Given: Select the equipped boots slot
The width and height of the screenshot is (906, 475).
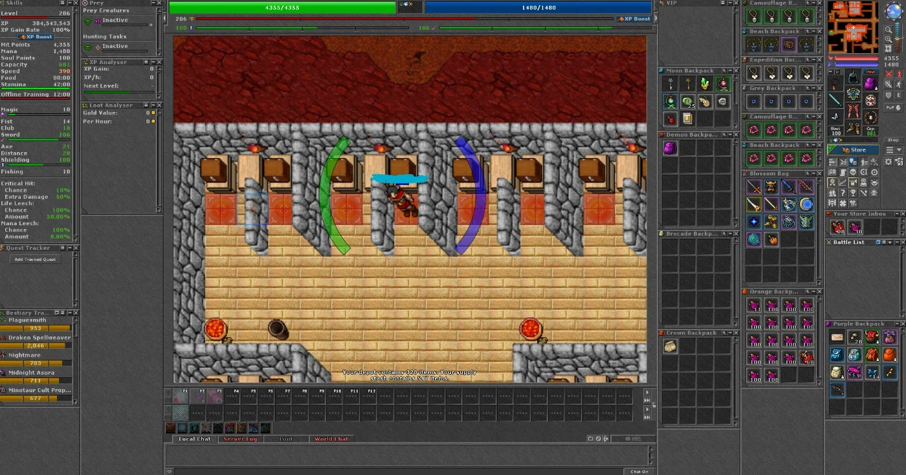Looking at the screenshot, I should 854,127.
